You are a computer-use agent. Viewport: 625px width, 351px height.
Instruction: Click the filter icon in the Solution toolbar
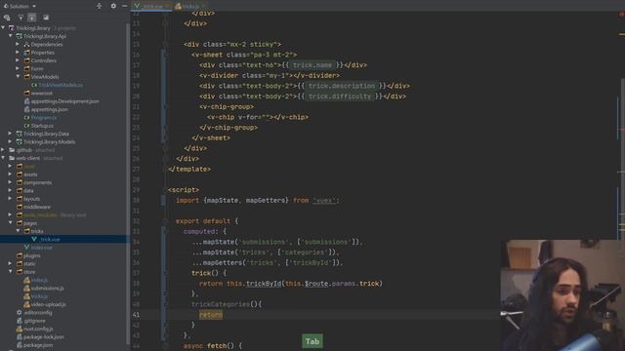pyautogui.click(x=21, y=18)
